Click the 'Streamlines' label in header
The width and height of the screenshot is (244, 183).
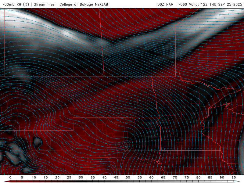(44, 4)
